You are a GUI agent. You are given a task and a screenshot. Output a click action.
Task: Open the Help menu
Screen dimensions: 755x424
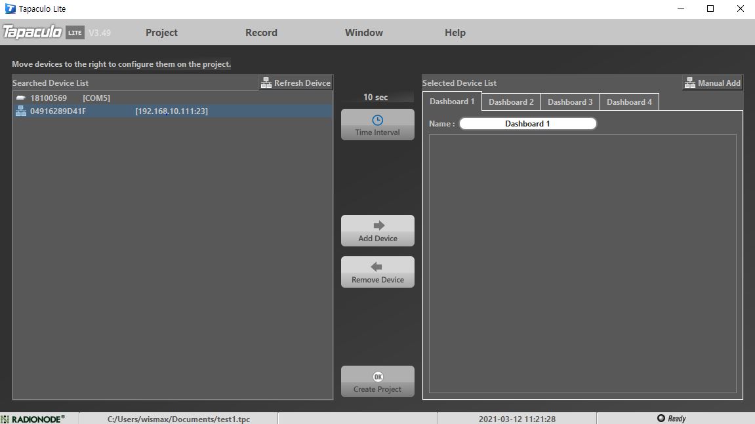[455, 33]
